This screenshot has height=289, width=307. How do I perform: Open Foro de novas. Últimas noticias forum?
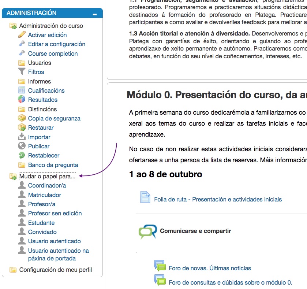click(x=210, y=268)
